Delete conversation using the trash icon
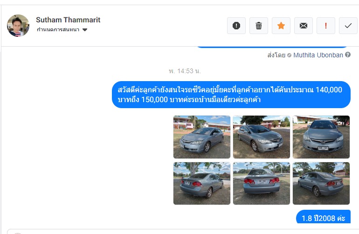This screenshot has height=234, width=359. [259, 26]
